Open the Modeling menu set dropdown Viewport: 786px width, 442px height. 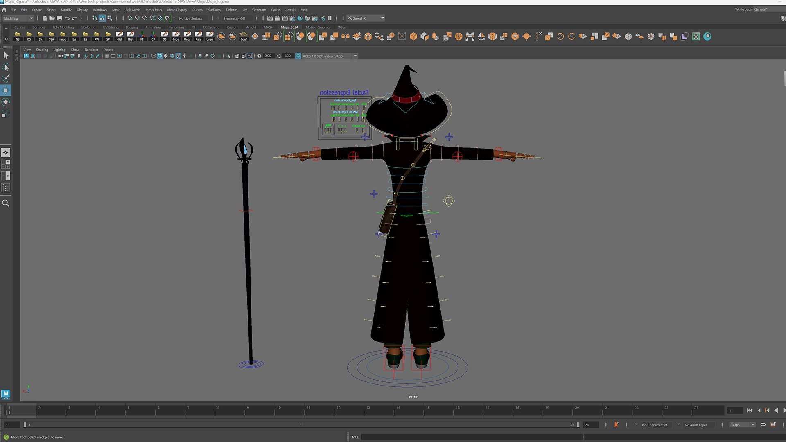(18, 18)
